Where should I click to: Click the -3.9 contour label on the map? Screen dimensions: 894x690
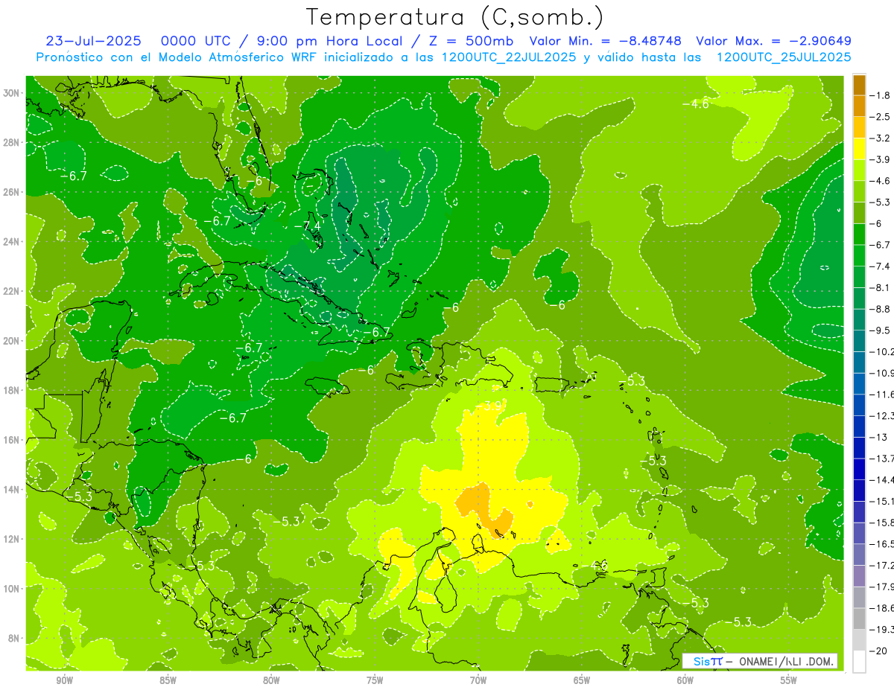coord(490,406)
